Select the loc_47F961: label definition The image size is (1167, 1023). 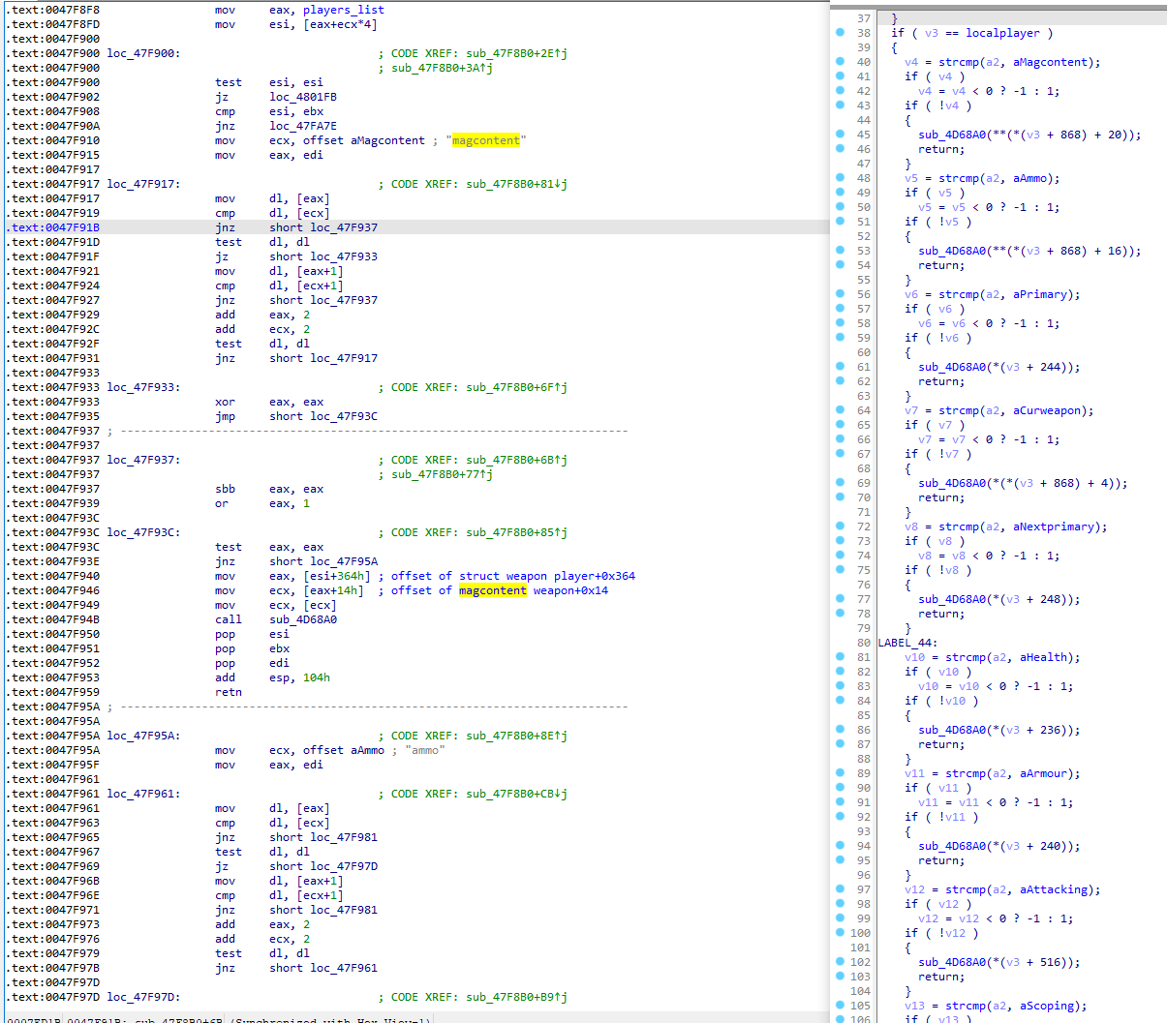(143, 794)
